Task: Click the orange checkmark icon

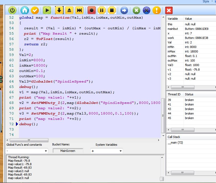Action: (x=35, y=10)
